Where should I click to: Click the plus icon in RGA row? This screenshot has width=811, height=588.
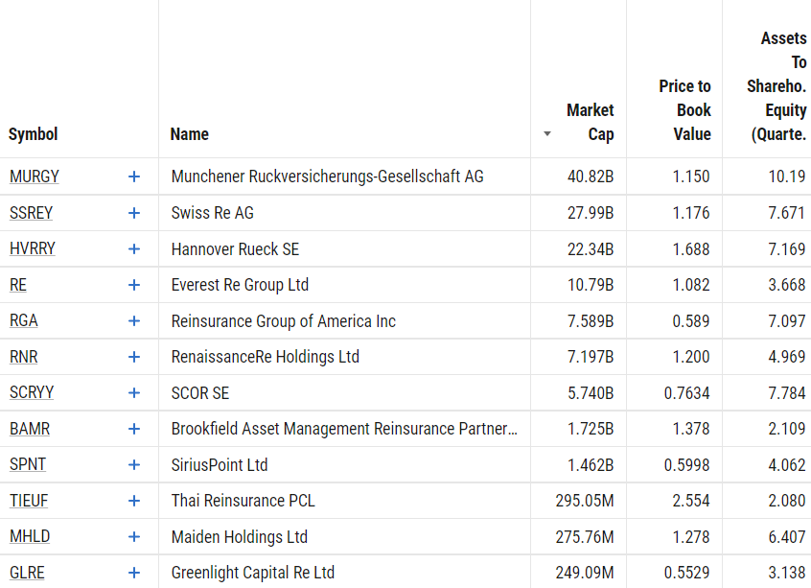coord(134,321)
